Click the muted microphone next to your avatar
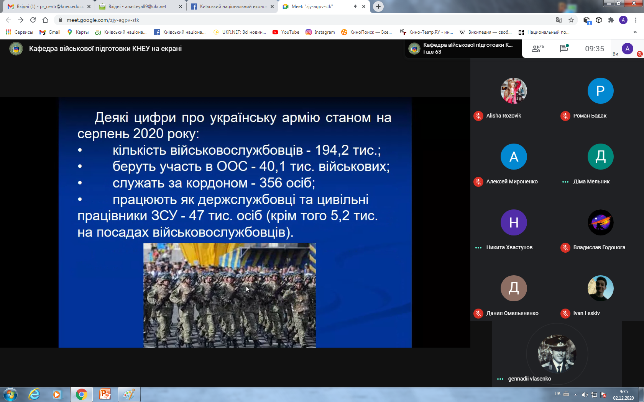This screenshot has width=644, height=402. (639, 54)
